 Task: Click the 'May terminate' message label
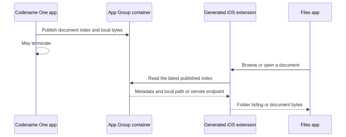click(x=36, y=43)
